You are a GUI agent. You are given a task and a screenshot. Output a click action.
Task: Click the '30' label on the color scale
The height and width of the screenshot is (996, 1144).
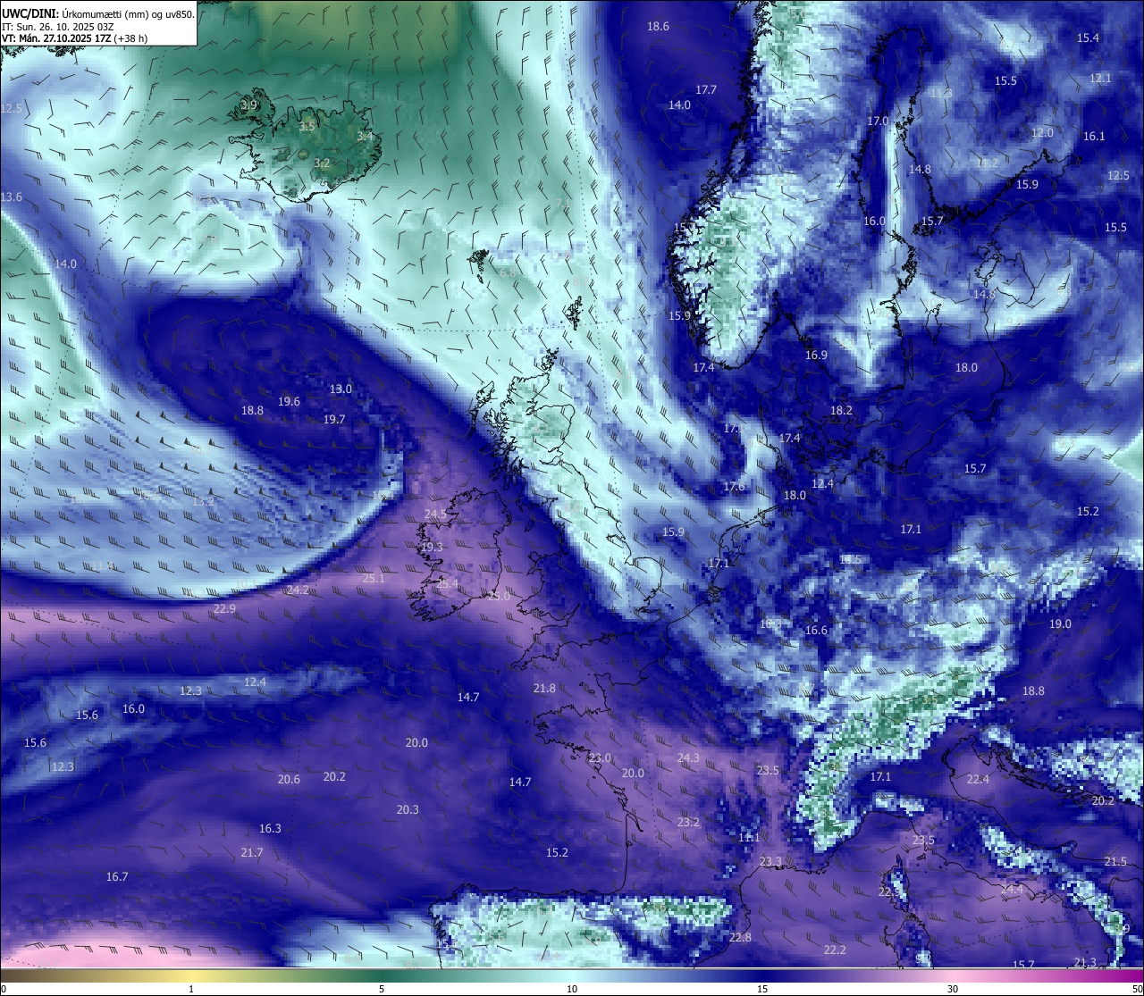click(953, 989)
